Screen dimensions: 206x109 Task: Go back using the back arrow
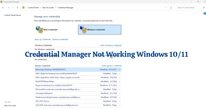(3, 8)
